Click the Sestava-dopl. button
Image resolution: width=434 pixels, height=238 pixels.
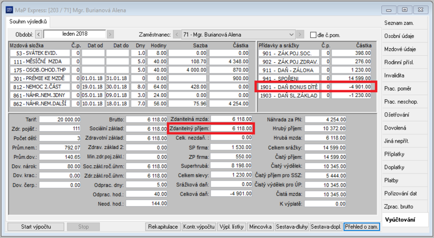(x=326, y=227)
